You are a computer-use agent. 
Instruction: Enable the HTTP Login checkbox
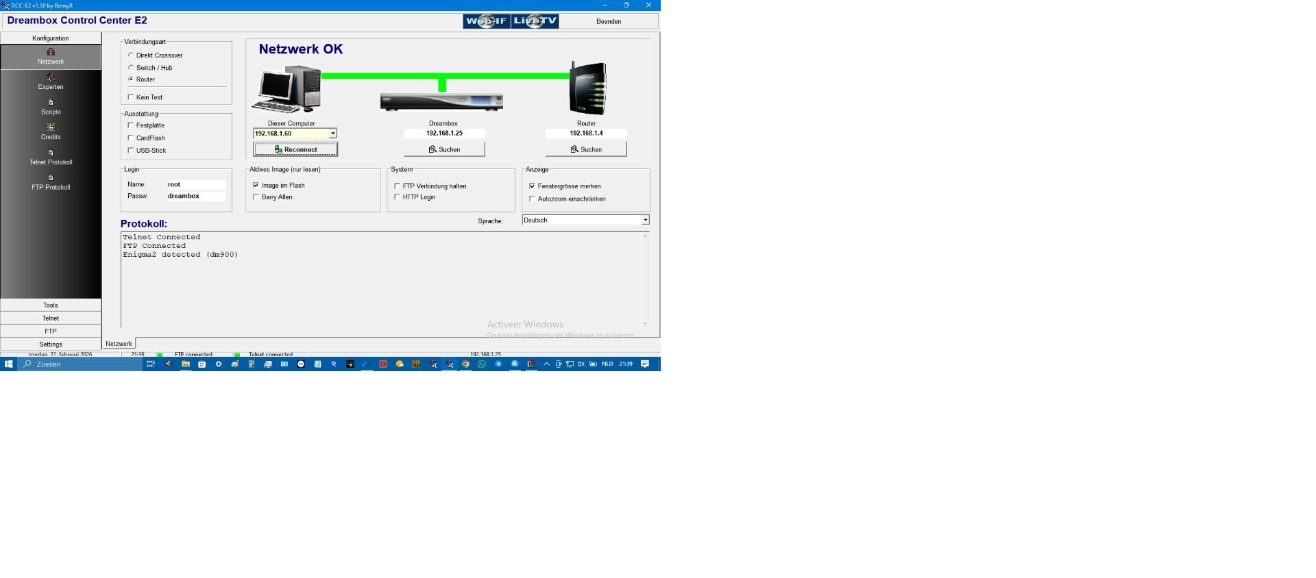[x=398, y=197]
